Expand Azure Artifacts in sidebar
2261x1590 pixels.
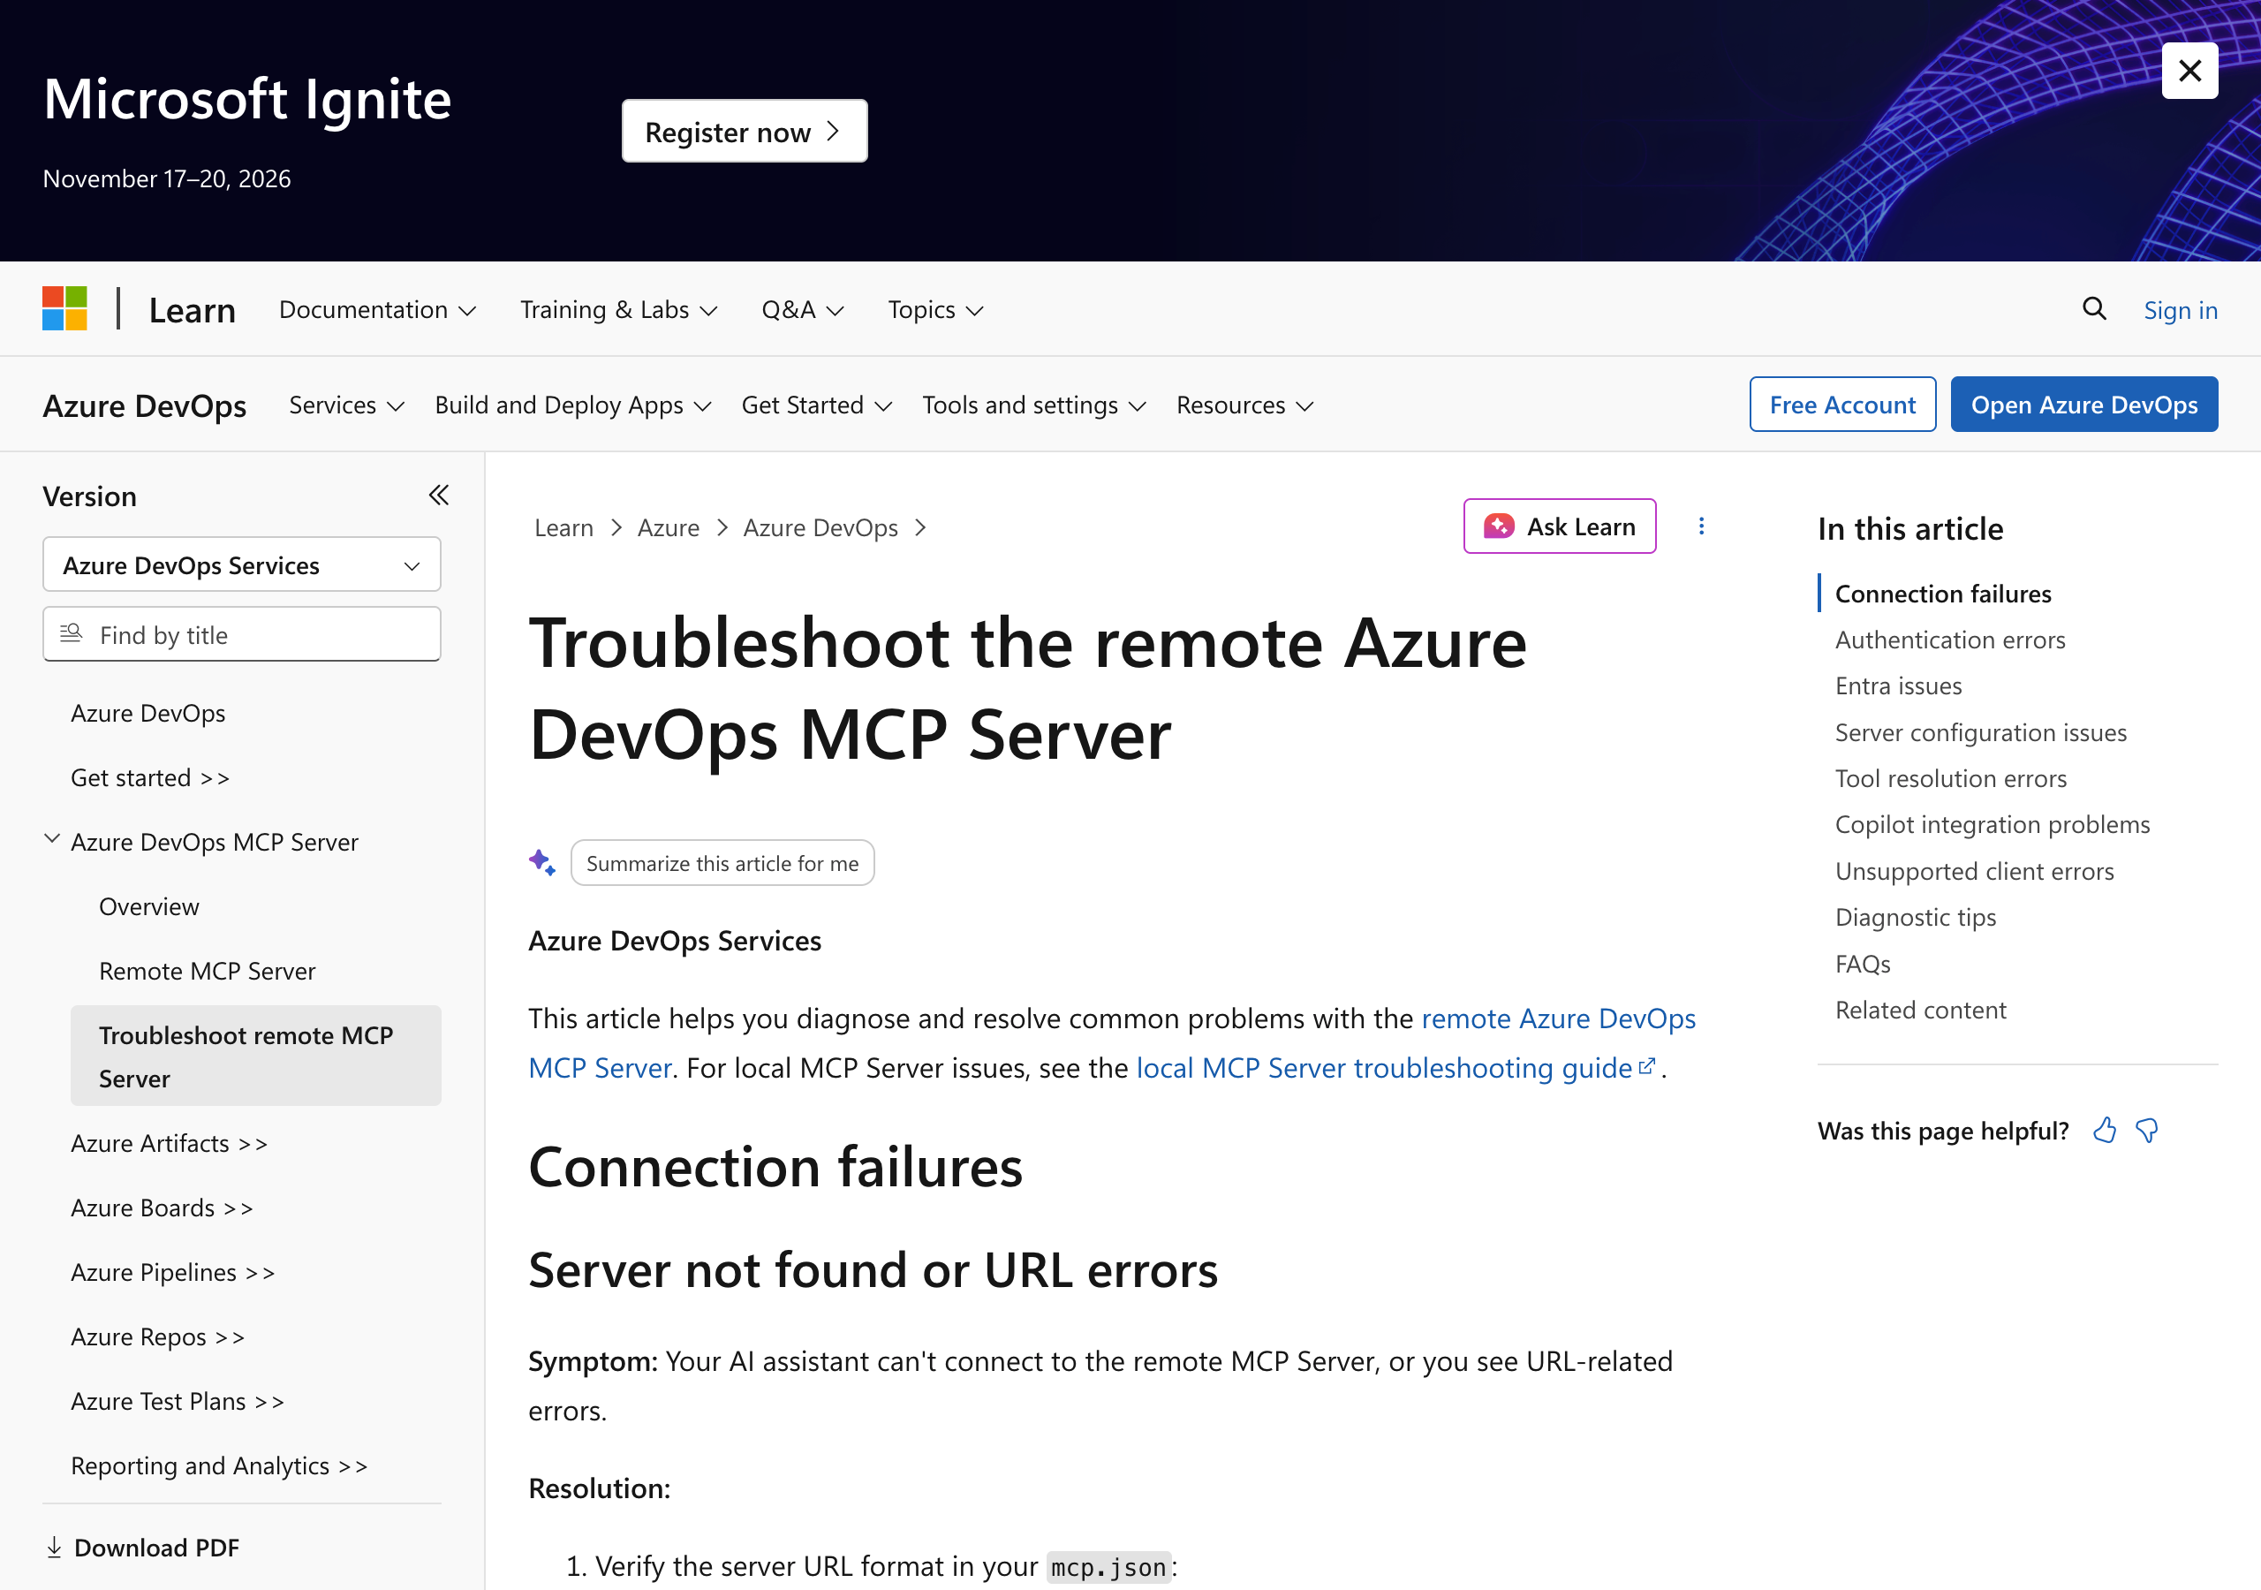(x=170, y=1144)
